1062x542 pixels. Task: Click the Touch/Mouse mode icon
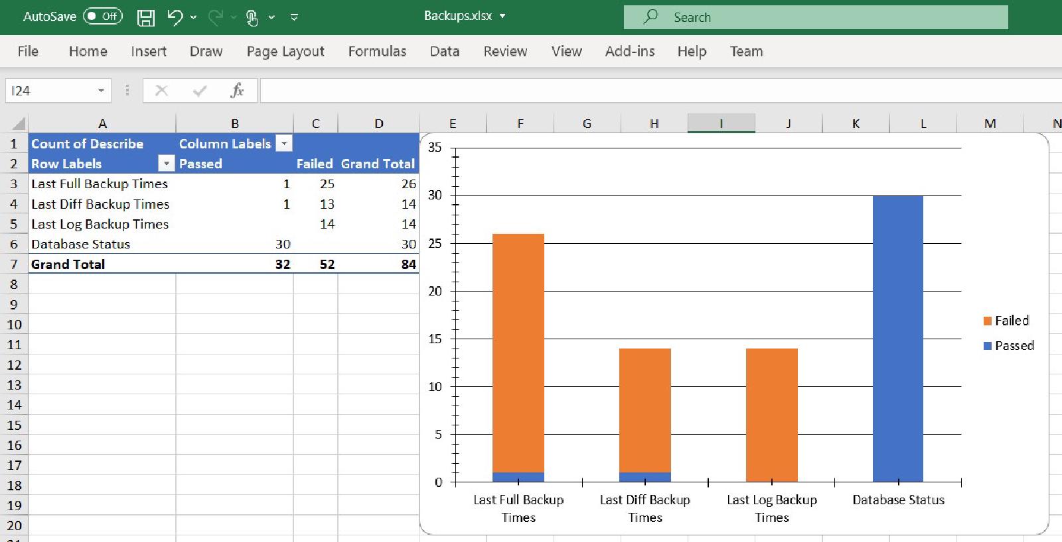[x=252, y=18]
